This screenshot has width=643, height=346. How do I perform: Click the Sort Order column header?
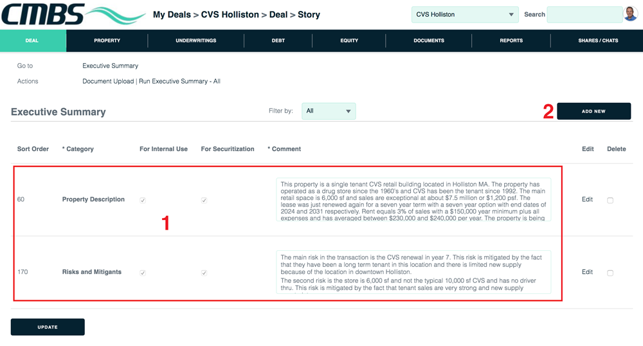coord(33,149)
